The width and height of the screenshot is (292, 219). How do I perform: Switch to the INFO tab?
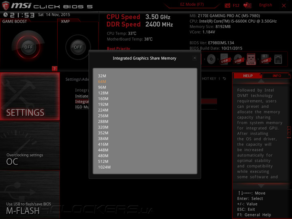click(x=277, y=76)
